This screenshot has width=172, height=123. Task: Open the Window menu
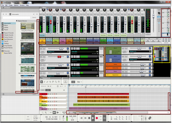22,5
